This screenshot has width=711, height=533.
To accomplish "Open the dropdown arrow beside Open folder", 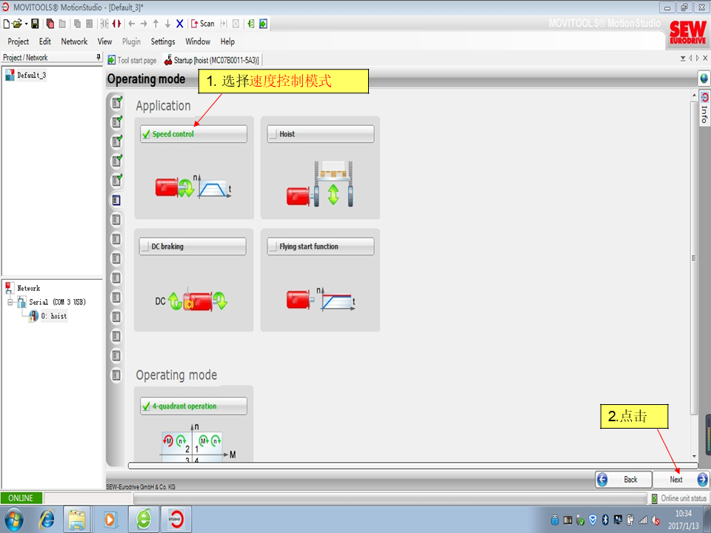I will (x=26, y=24).
